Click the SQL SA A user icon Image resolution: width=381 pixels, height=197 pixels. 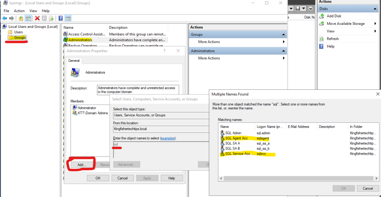pos(222,143)
